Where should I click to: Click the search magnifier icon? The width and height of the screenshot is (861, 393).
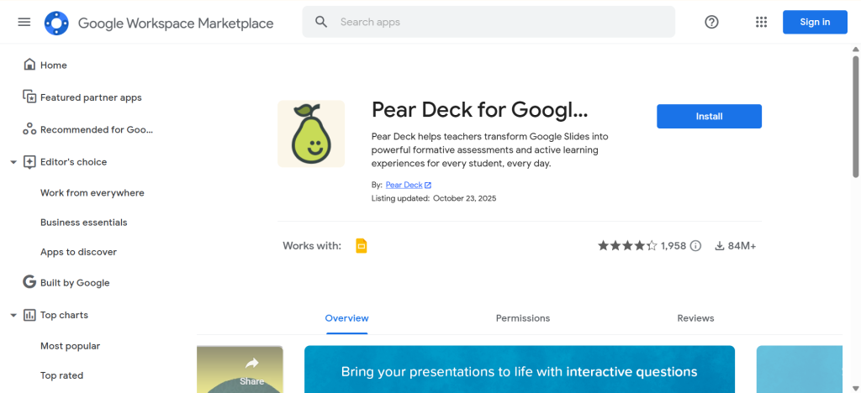(321, 22)
